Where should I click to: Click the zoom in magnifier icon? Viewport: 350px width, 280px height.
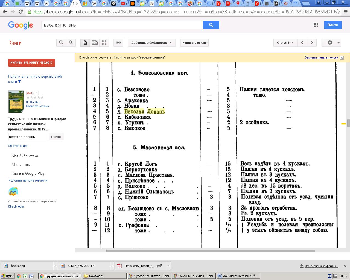pos(61,43)
